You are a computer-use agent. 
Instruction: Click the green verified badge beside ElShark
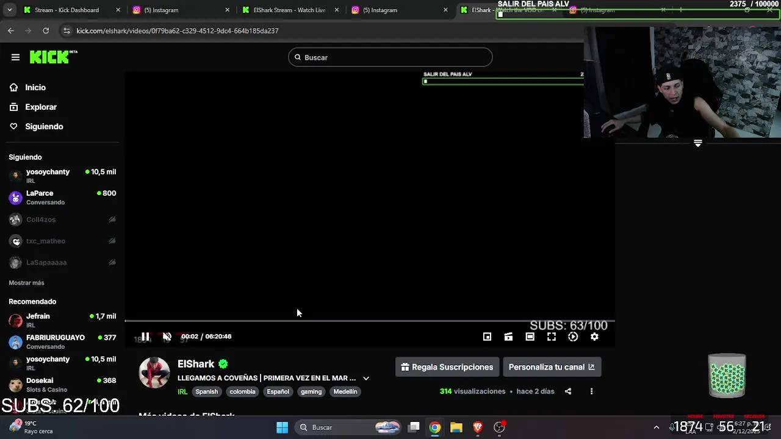tap(223, 364)
